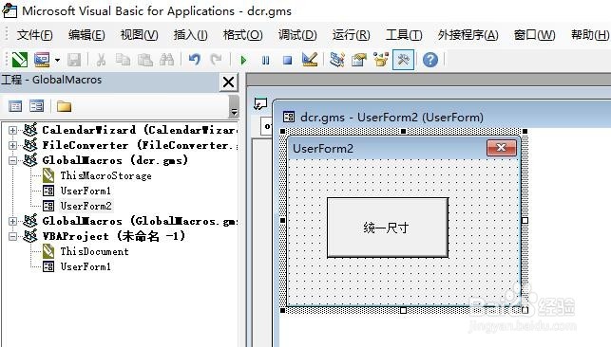The image size is (611, 347).
Task: Click the Redo arrow icon
Action: click(216, 60)
